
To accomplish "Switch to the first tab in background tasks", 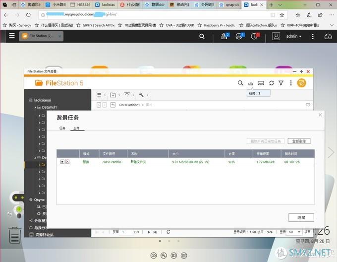I will pos(62,128).
